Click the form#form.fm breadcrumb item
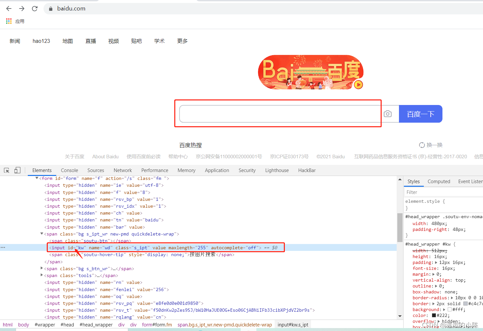483x331 pixels. coord(157,325)
